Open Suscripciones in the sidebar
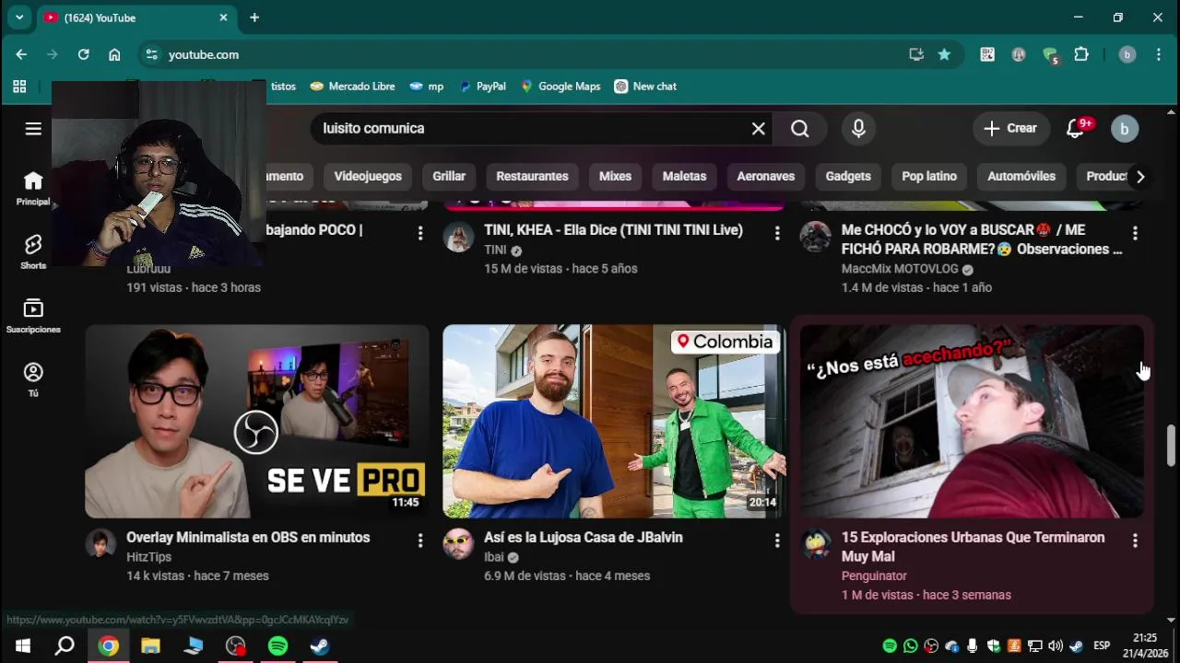Image resolution: width=1180 pixels, height=663 pixels. click(x=33, y=316)
